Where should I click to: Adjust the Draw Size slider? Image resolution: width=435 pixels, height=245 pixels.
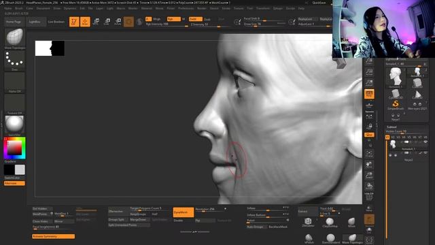tap(264, 24)
